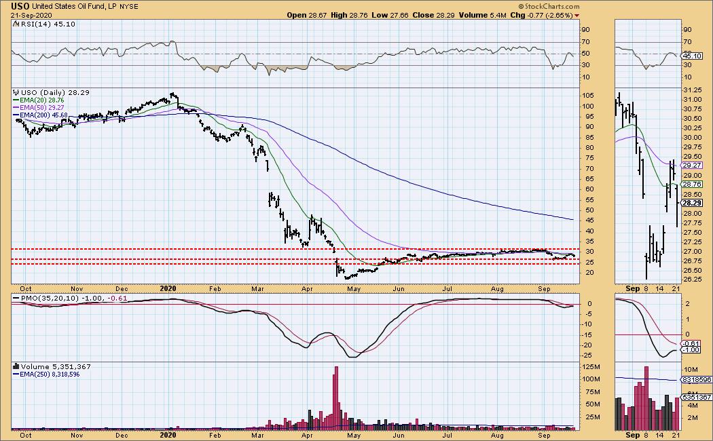Click the purple line swatch of EMA(50) legend
This screenshot has width=713, height=441.
(x=16, y=108)
